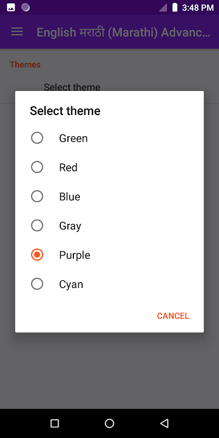Screen dimensions: 219x438
Task: Open recent apps via square button
Action: [55, 423]
